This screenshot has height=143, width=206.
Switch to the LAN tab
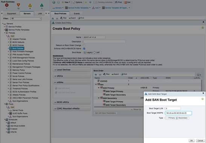(40, 14)
